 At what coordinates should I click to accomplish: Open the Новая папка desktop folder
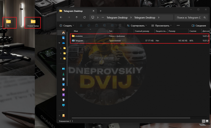[x=33, y=23]
